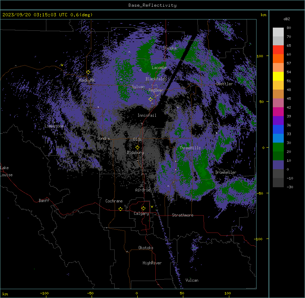Click the Vulcan label
This screenshot has width=305, height=298.
click(192, 280)
